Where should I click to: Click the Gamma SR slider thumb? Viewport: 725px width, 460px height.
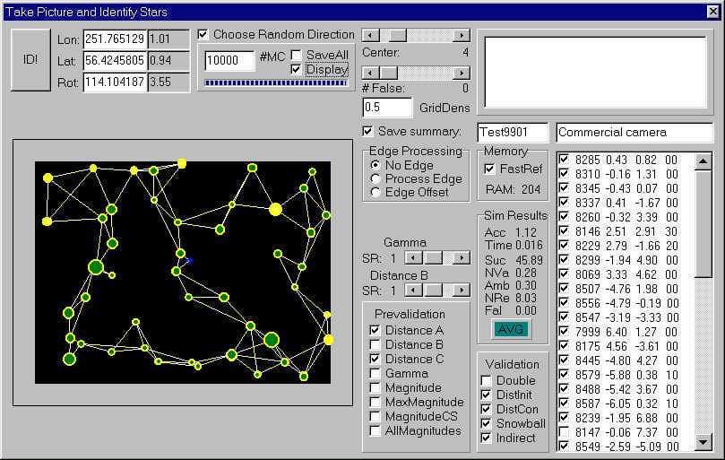(434, 257)
